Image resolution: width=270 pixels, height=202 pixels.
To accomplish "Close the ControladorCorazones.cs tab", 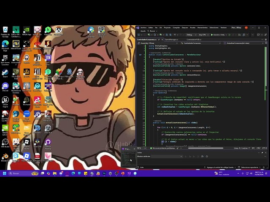I will point(162,40).
